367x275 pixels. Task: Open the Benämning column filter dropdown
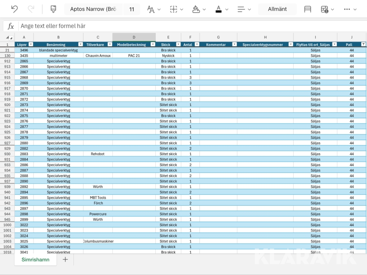click(80, 44)
